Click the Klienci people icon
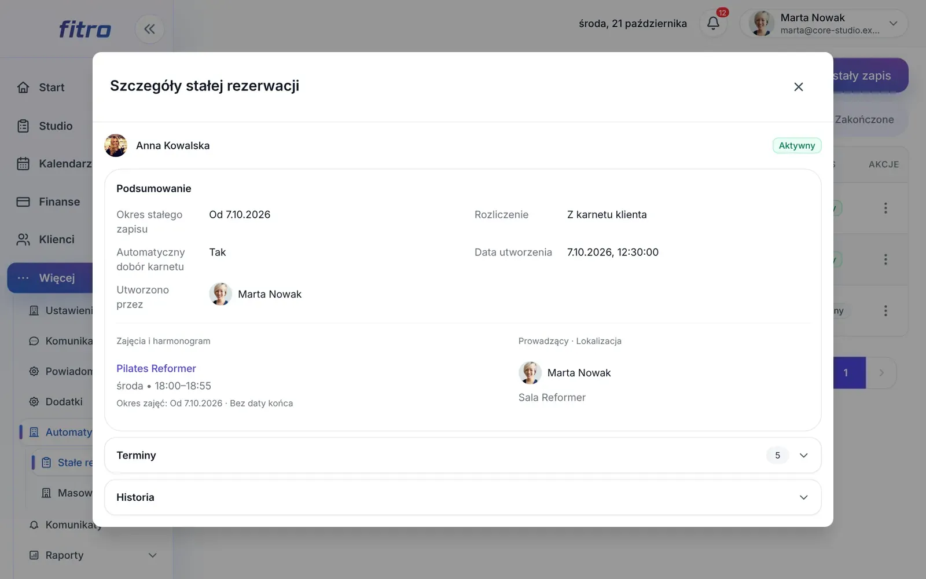Image resolution: width=926 pixels, height=579 pixels. click(23, 240)
